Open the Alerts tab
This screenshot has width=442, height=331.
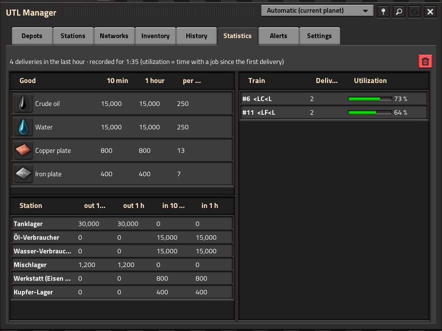(x=279, y=36)
